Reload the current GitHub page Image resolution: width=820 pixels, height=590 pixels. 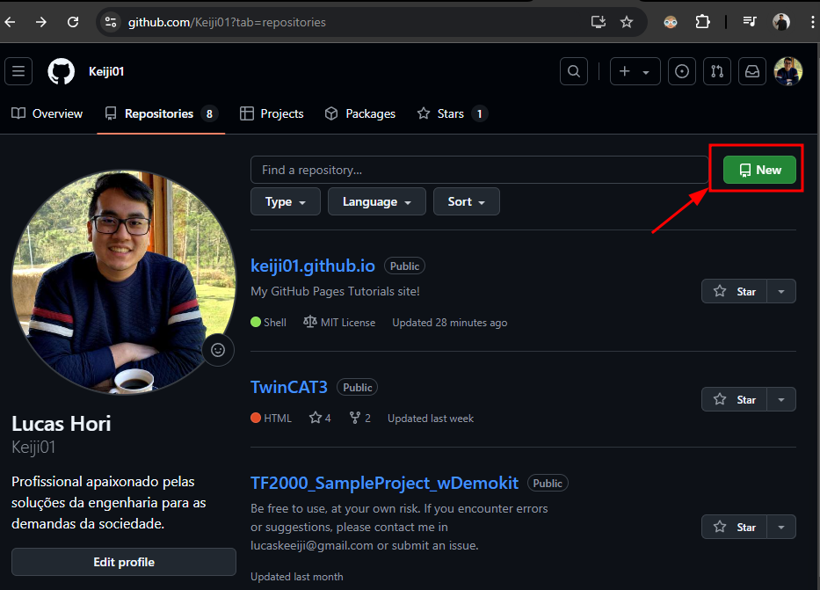73,22
